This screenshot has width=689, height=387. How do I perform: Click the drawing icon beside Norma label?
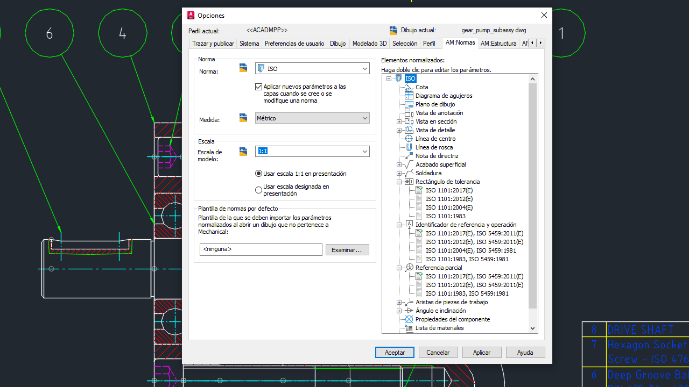point(243,68)
